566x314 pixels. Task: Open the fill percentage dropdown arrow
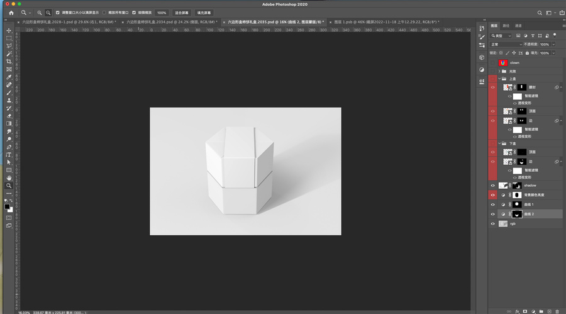pos(553,53)
